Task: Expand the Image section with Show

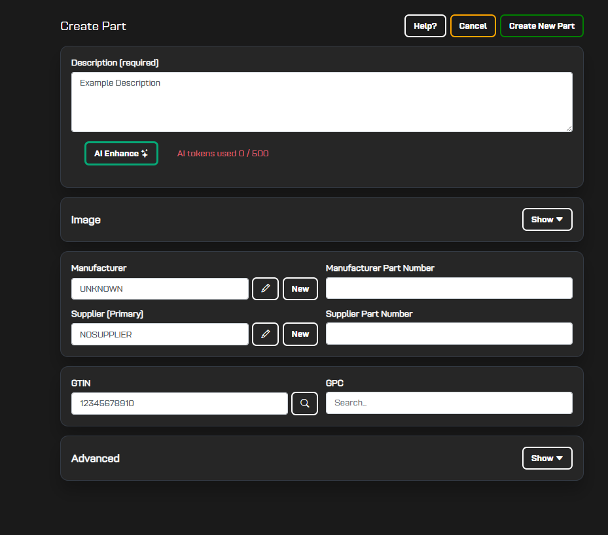Action: pyautogui.click(x=547, y=220)
